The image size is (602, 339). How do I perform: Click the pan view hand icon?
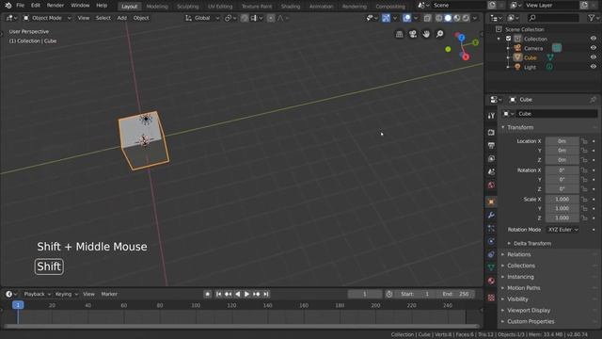tap(426, 34)
